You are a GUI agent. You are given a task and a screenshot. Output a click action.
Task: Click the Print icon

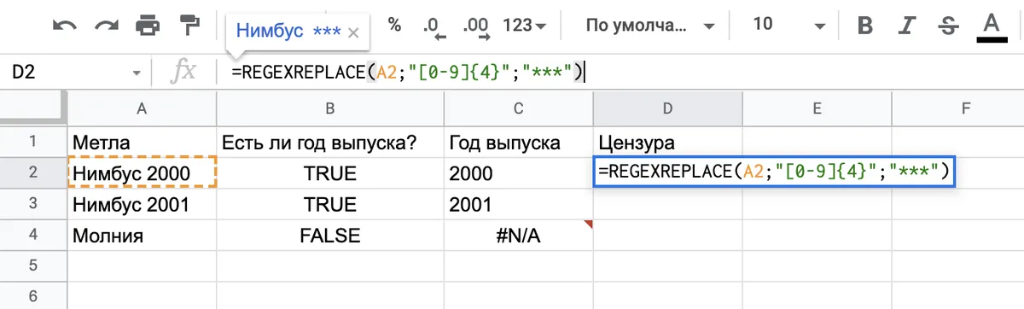coord(148,26)
